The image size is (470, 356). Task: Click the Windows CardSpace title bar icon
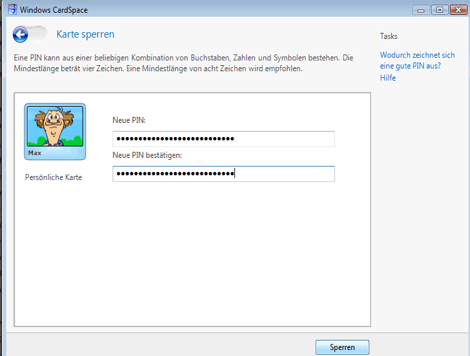tap(12, 9)
